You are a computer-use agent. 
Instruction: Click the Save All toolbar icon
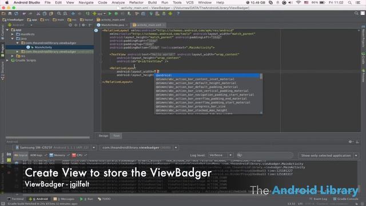click(10, 14)
